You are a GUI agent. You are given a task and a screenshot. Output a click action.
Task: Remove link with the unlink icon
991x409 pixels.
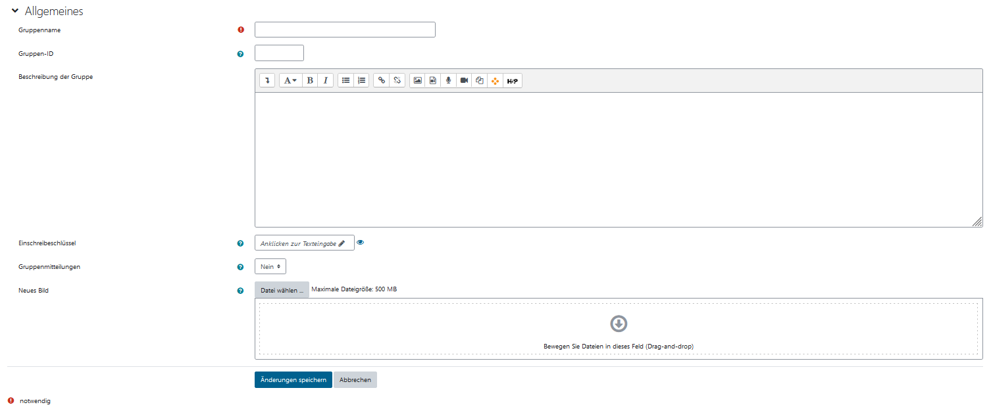point(397,80)
